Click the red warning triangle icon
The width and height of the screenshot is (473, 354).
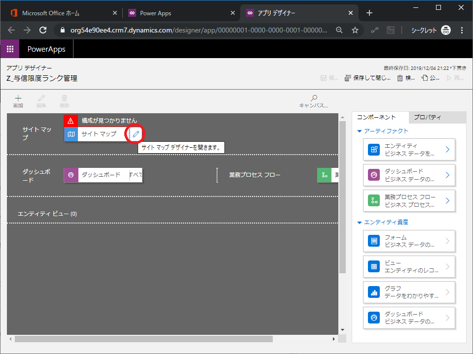point(71,121)
